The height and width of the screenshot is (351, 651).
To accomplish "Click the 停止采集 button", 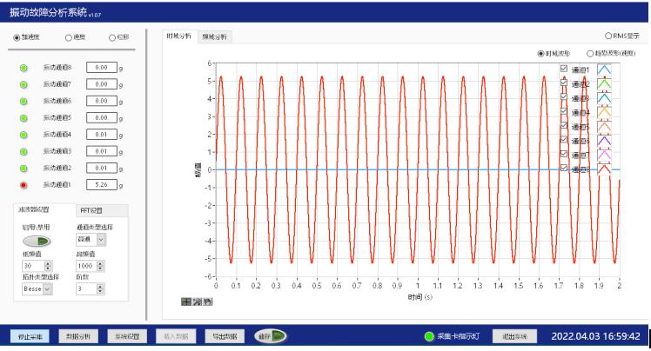I will pyautogui.click(x=33, y=336).
